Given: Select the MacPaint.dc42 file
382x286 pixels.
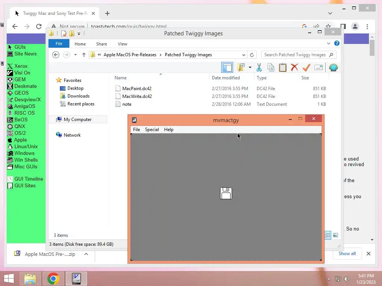Looking at the screenshot, I should 137,88.
